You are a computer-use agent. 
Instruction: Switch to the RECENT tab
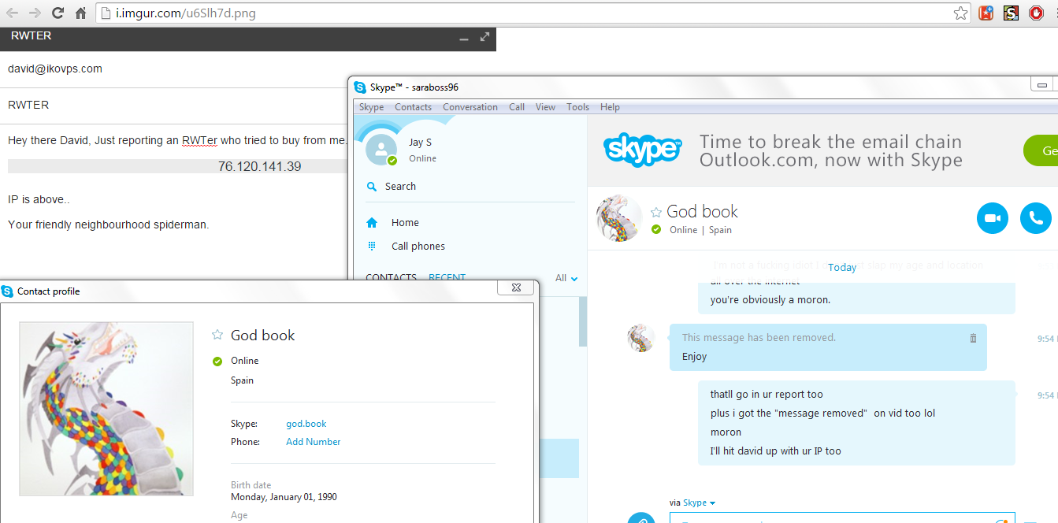coord(447,277)
